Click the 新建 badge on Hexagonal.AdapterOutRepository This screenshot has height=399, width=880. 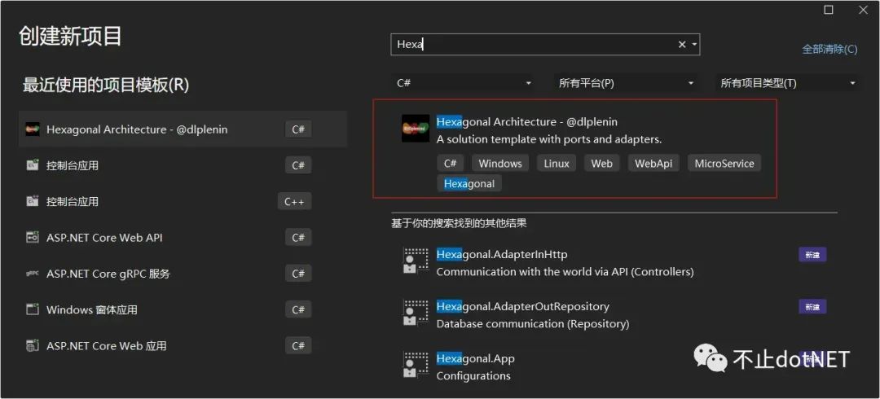click(812, 307)
